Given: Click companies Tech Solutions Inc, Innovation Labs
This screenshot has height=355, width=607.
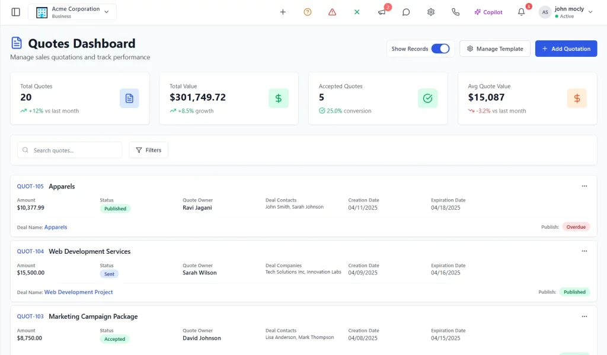Looking at the screenshot, I should coord(303,272).
